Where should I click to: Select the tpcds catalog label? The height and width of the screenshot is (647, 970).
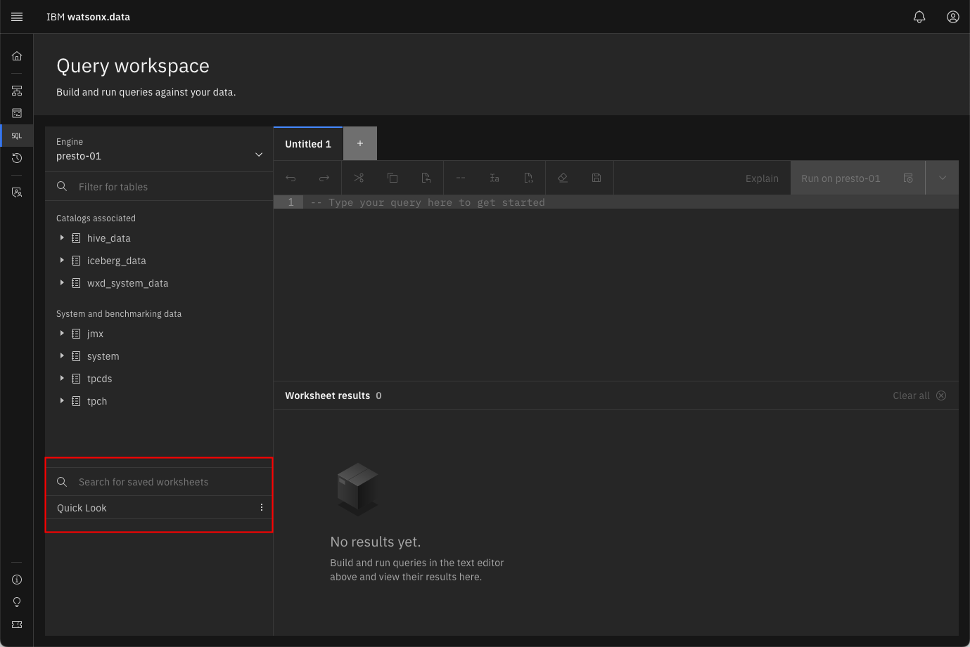(99, 379)
